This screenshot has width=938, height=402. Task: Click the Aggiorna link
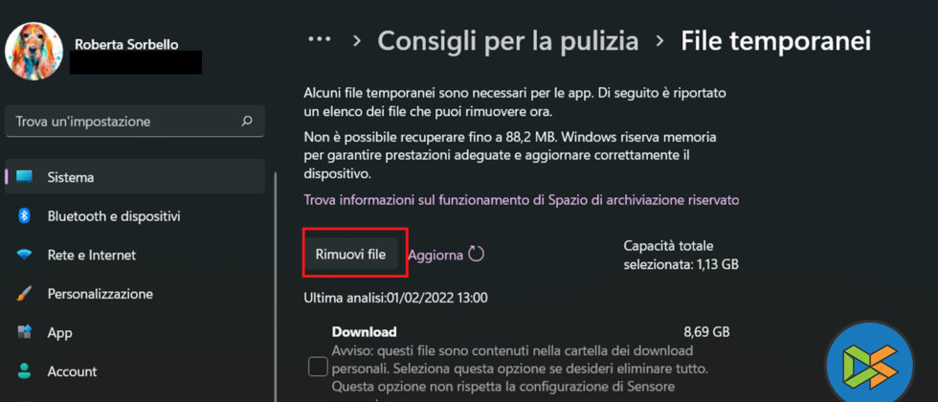tap(435, 255)
